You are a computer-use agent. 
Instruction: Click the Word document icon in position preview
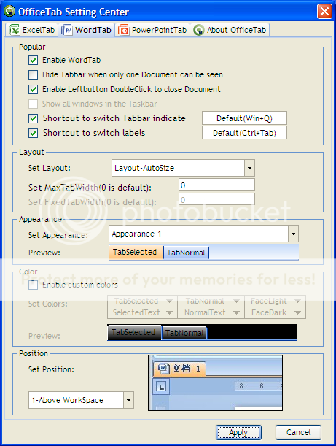163,369
